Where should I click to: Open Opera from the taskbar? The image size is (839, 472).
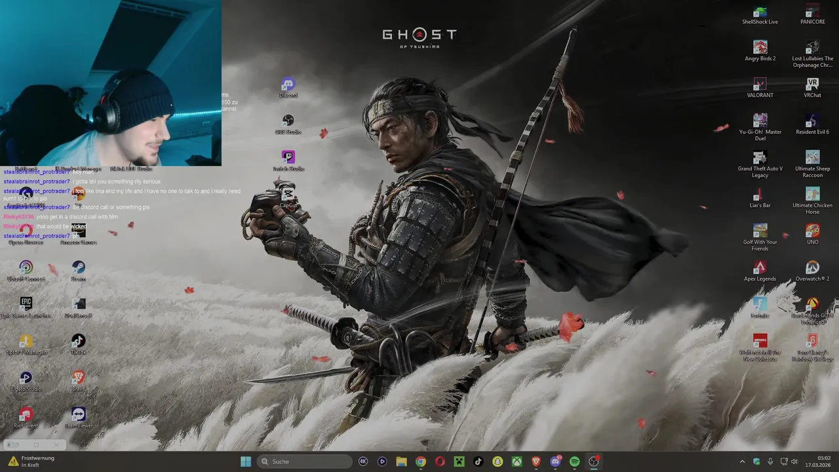[x=440, y=462]
